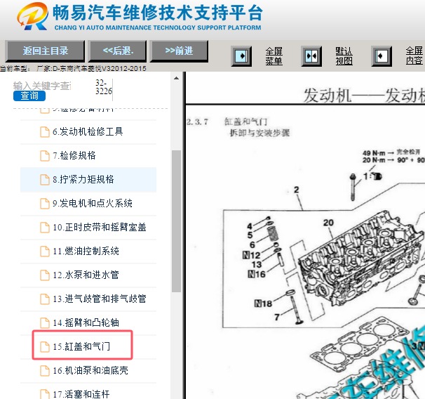Click document icon beside 16.机油泵和油底壳

click(x=45, y=371)
